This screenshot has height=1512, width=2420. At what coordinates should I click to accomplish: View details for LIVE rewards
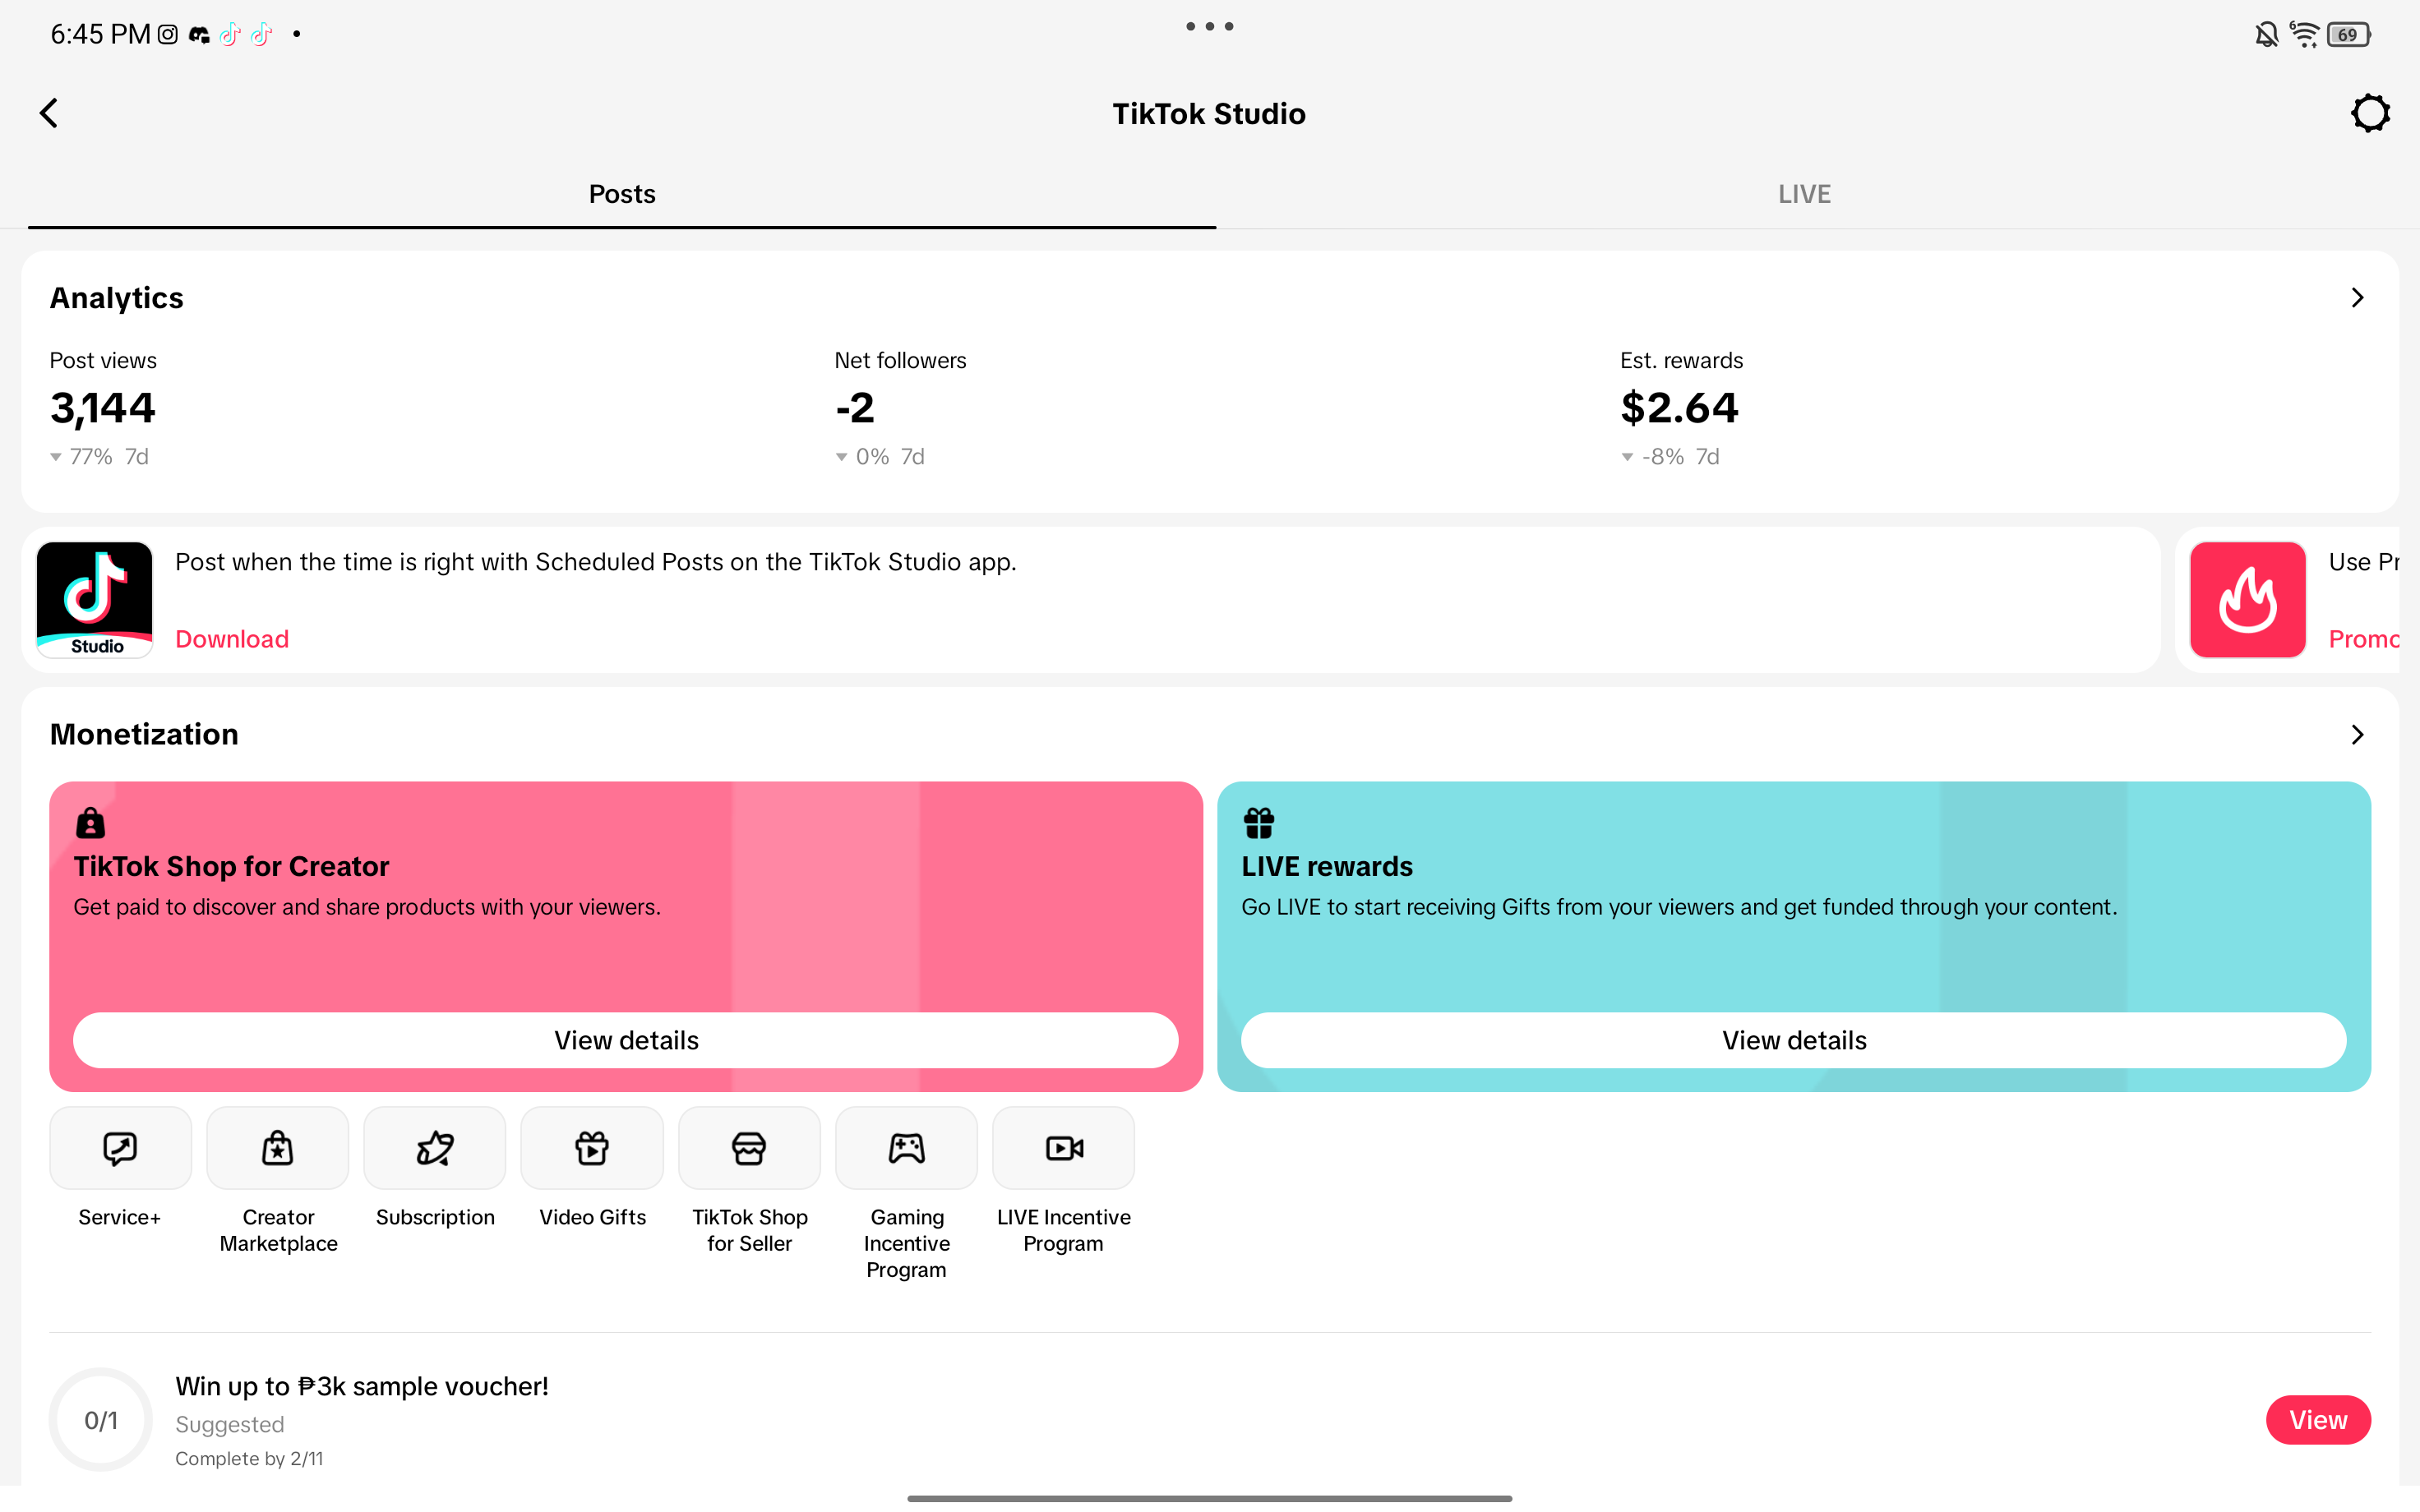point(1793,1040)
